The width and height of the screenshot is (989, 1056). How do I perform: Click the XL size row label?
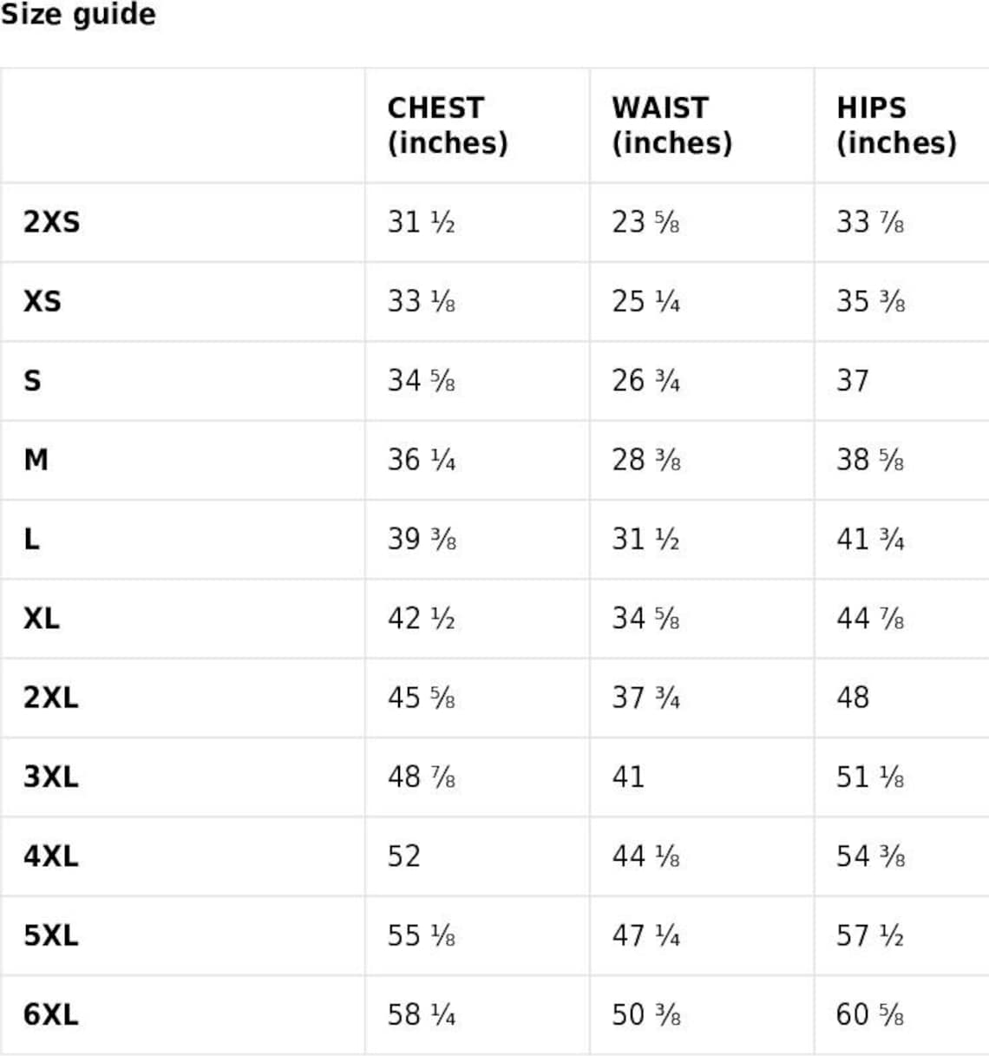point(42,618)
